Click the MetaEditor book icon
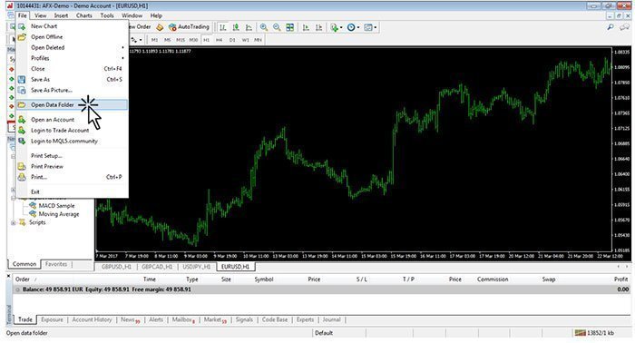This screenshot has width=635, height=343. [160, 27]
